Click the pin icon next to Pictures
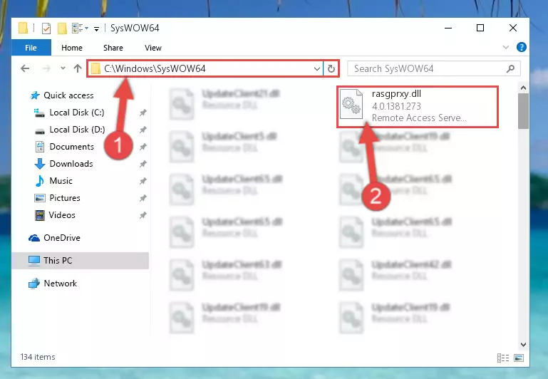The width and height of the screenshot is (548, 379). [x=143, y=198]
